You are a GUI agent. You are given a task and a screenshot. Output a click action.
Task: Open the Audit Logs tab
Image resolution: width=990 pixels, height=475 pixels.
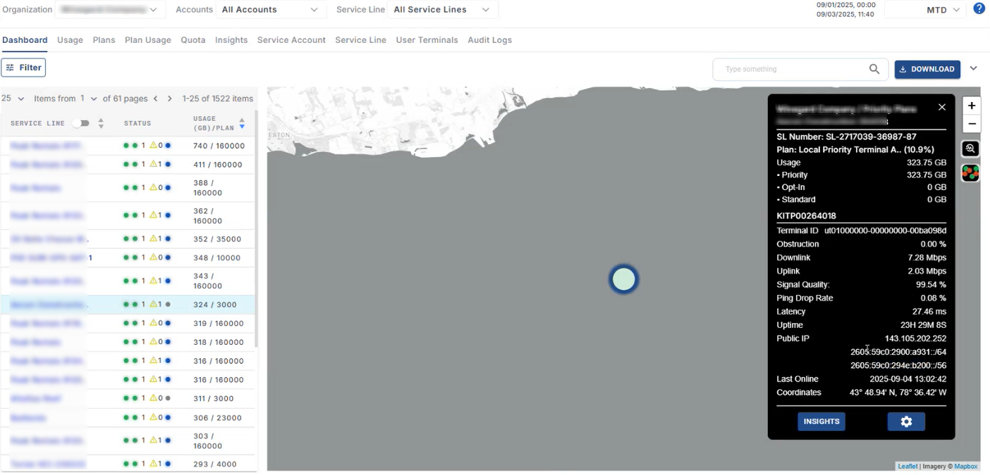[x=489, y=40]
